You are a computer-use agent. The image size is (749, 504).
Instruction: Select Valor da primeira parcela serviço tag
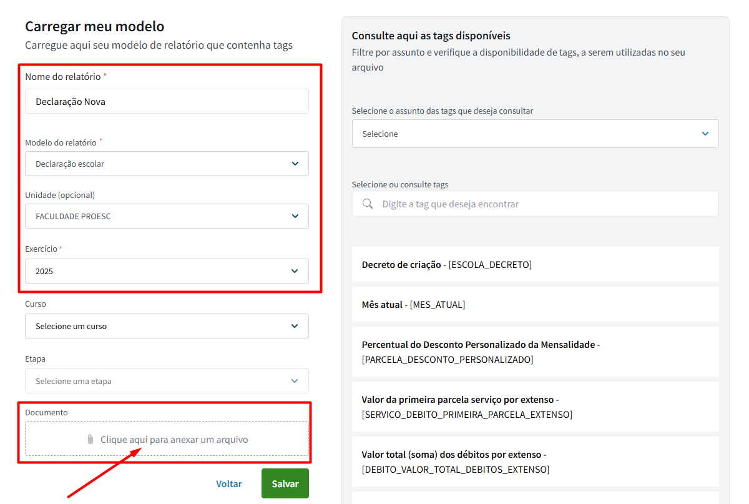click(x=535, y=407)
